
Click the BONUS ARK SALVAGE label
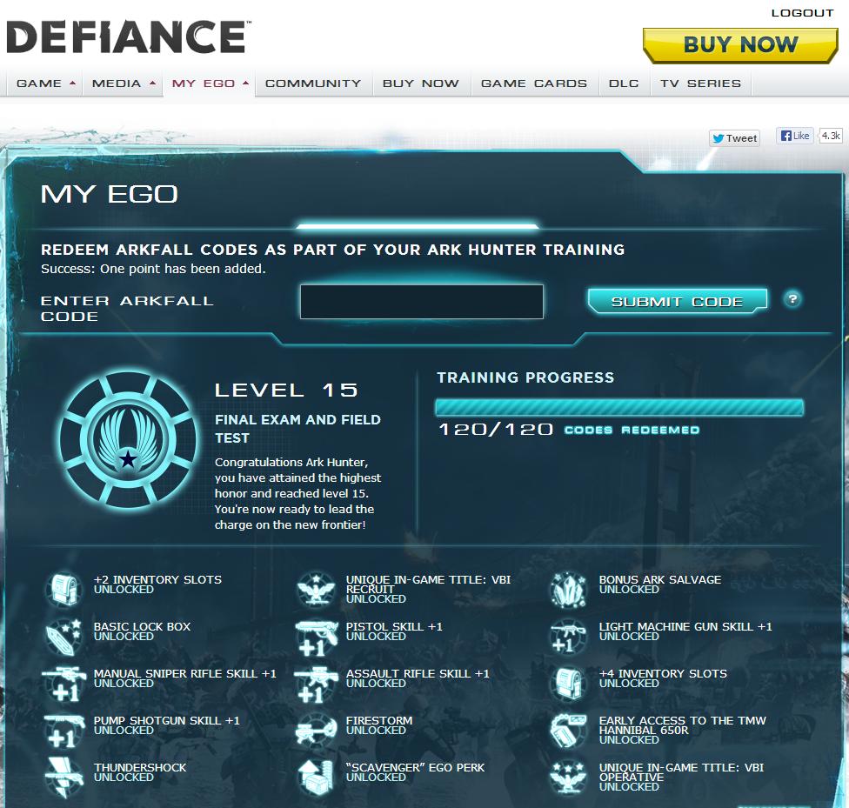pyautogui.click(x=660, y=579)
